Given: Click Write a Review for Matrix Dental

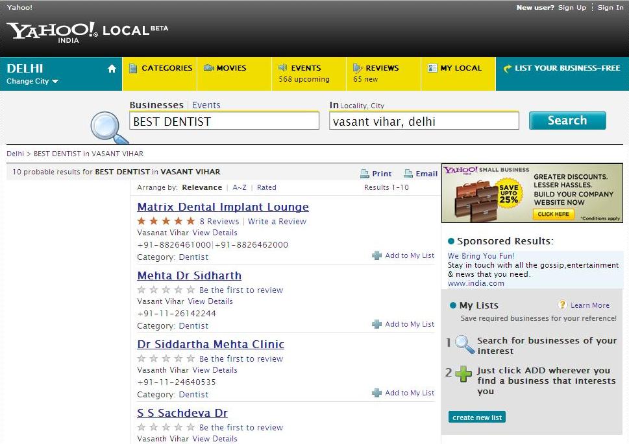Looking at the screenshot, I should [x=277, y=221].
